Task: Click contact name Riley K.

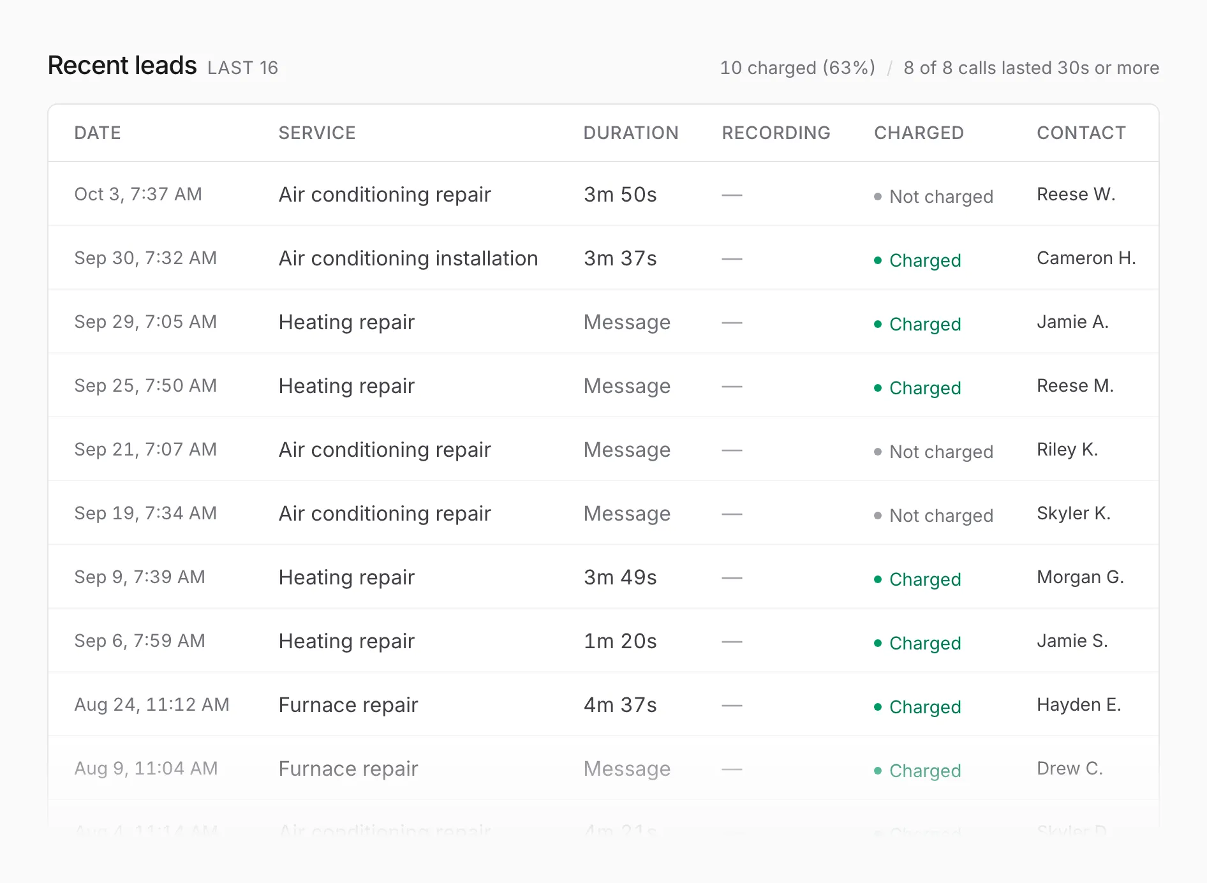Action: coord(1067,449)
